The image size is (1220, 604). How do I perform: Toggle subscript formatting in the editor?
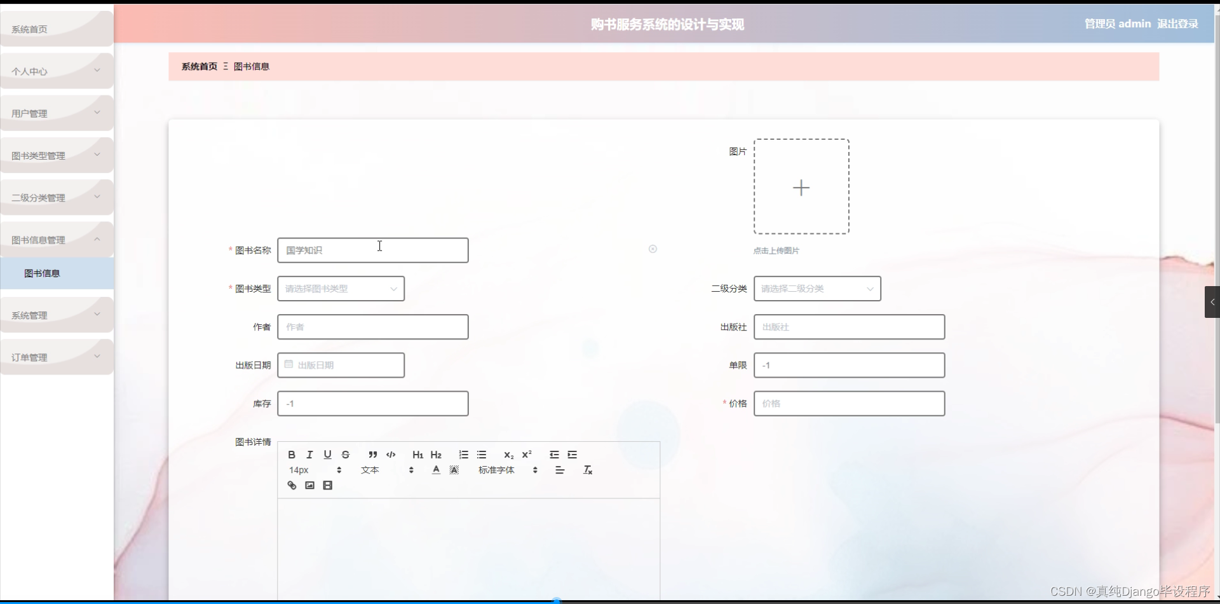click(508, 455)
